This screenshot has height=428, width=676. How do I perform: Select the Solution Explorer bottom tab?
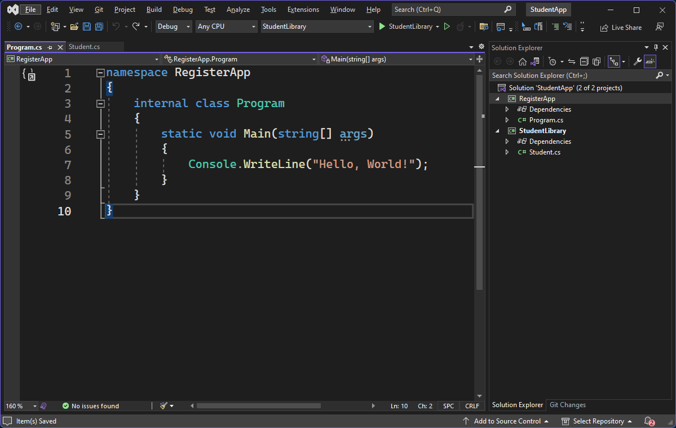(518, 405)
